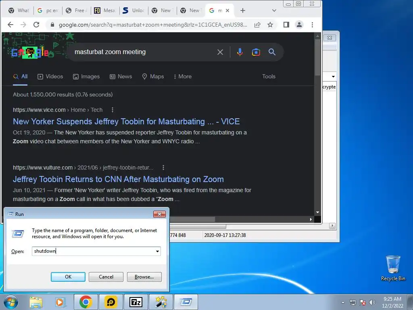
Task: Open the More search filters menu
Action: [183, 76]
